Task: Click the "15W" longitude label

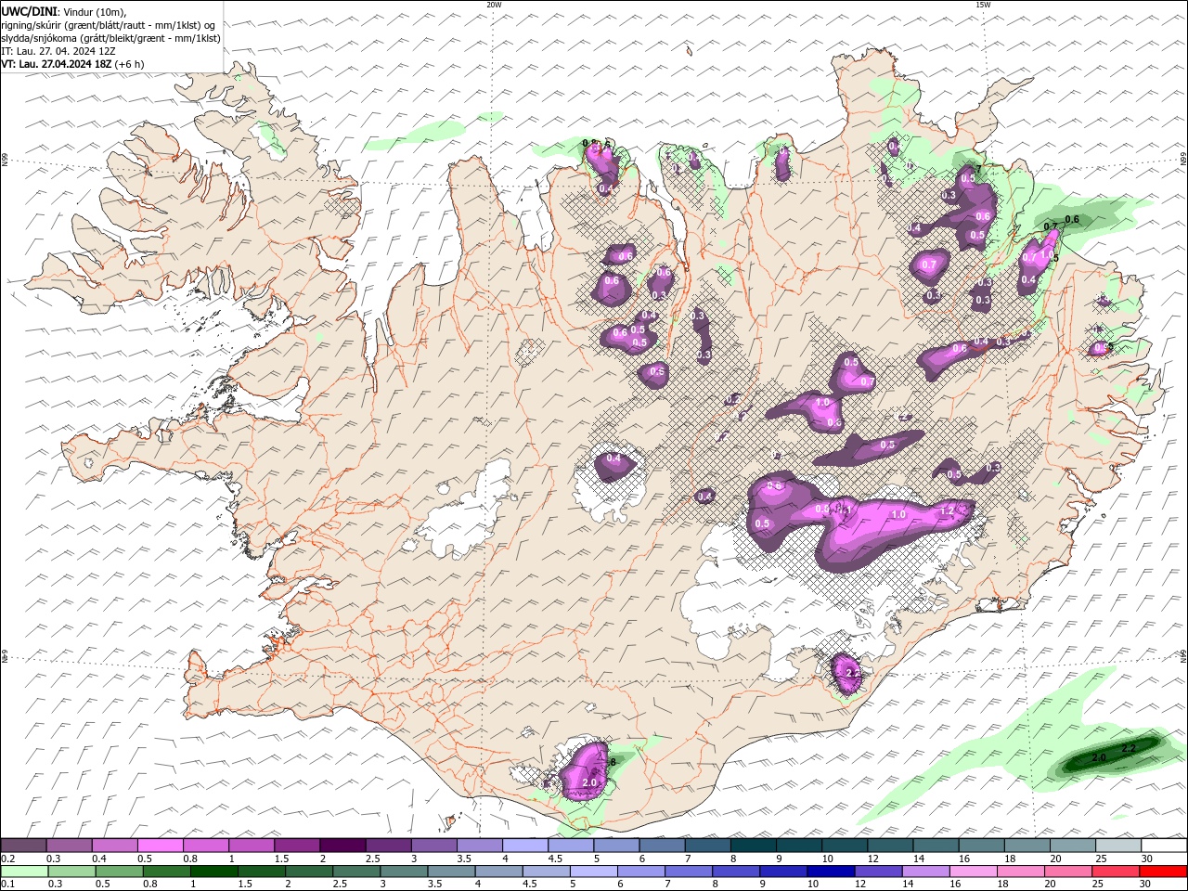Action: pyautogui.click(x=984, y=5)
